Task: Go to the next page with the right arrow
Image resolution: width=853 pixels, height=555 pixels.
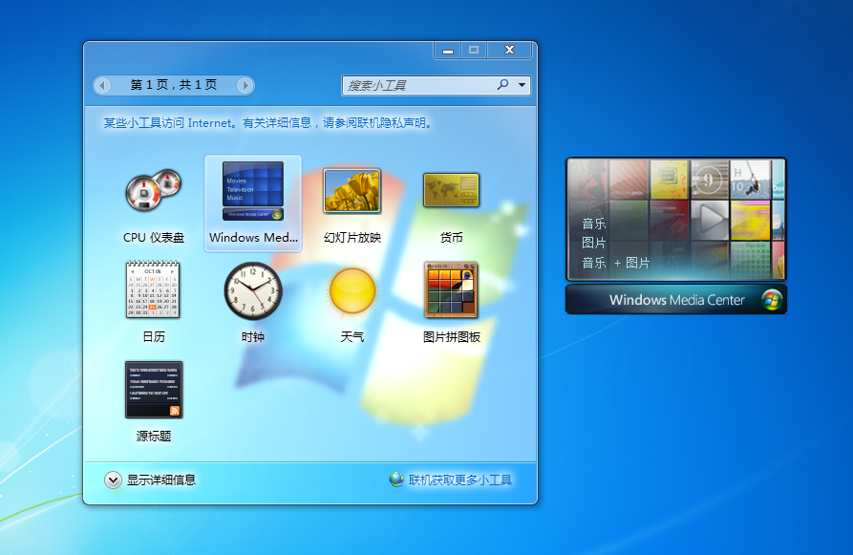Action: click(246, 86)
